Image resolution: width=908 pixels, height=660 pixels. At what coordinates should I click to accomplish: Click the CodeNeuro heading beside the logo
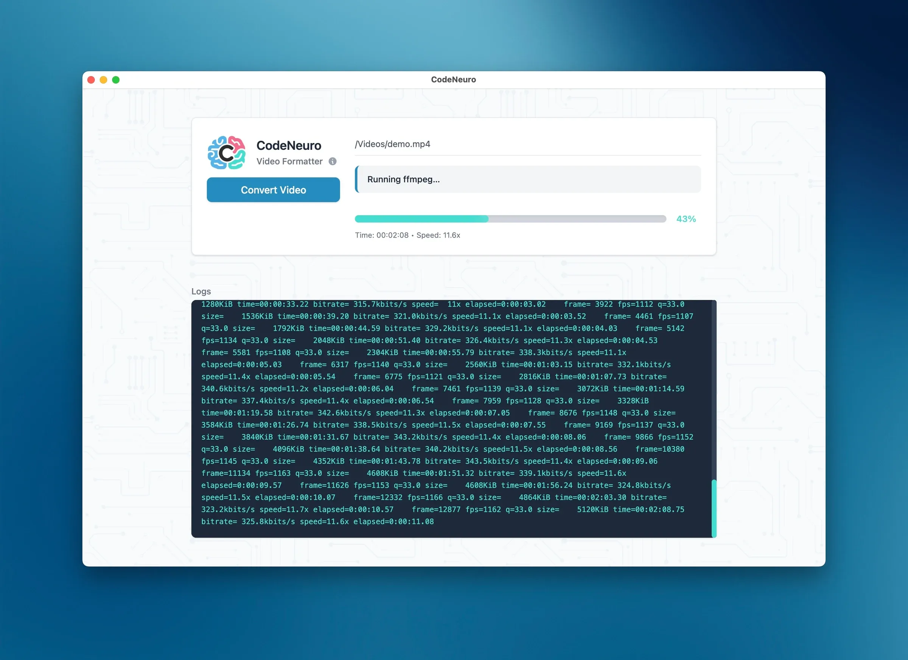[289, 145]
